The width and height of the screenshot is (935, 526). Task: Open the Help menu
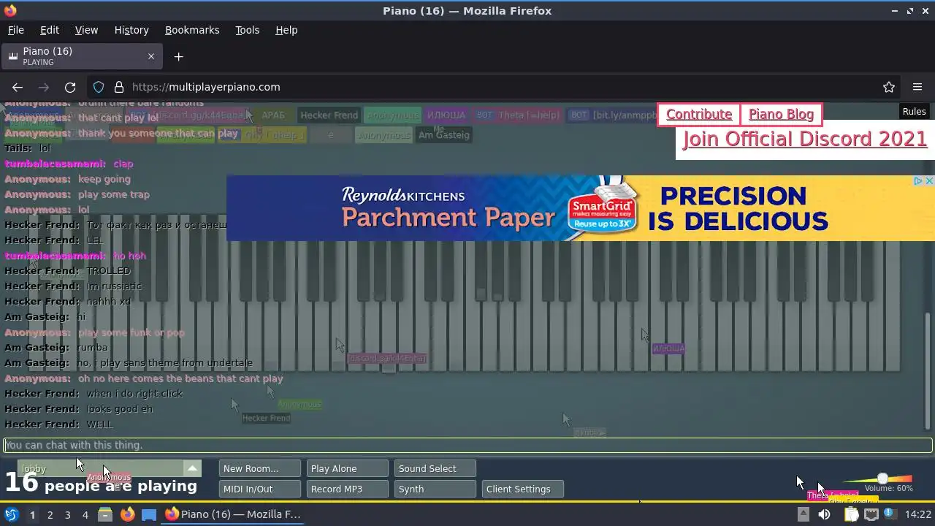pyautogui.click(x=286, y=30)
